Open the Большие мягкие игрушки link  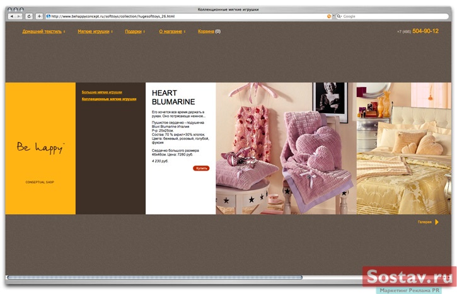pyautogui.click(x=101, y=93)
